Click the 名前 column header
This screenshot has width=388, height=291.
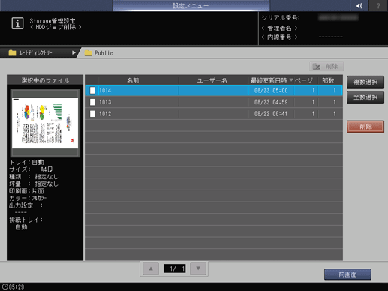133,80
